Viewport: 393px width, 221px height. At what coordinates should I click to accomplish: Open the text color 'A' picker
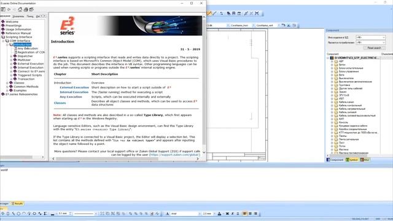coord(219,214)
